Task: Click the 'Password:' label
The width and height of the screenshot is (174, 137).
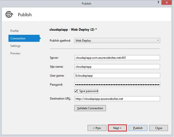Action: tap(56, 85)
